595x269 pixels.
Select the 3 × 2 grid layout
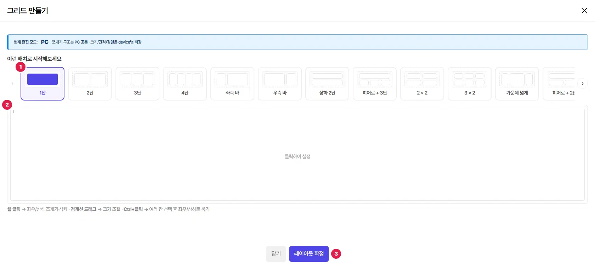click(x=470, y=84)
